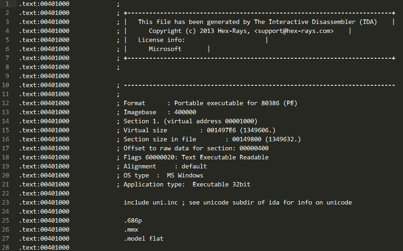The image size is (403, 251).
Task: Click the '.686p' directive line
Action: (x=133, y=220)
